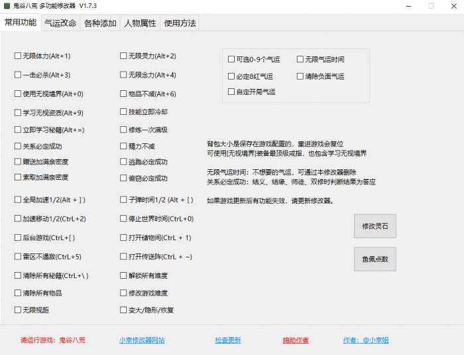
Task: Open the 各种添加 tab
Action: coord(100,23)
